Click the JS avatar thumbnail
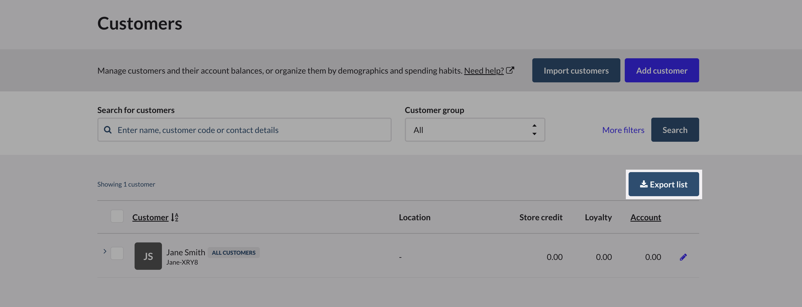 click(148, 256)
